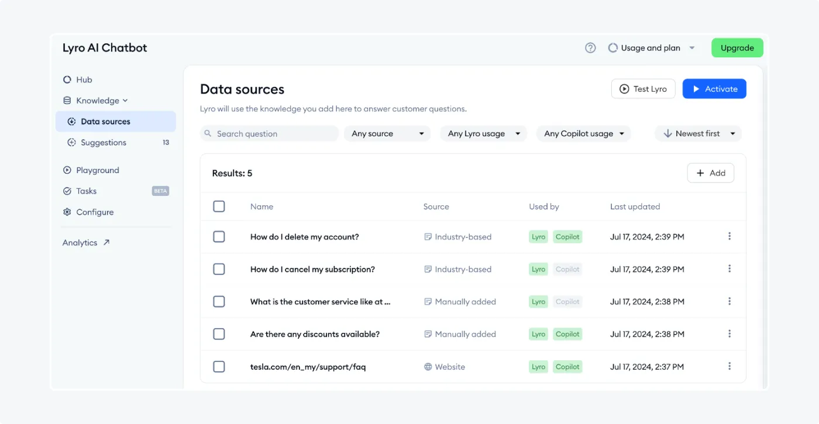Open 'tesla.com/en_my/support/faq' entry
The width and height of the screenshot is (819, 424).
tap(308, 367)
